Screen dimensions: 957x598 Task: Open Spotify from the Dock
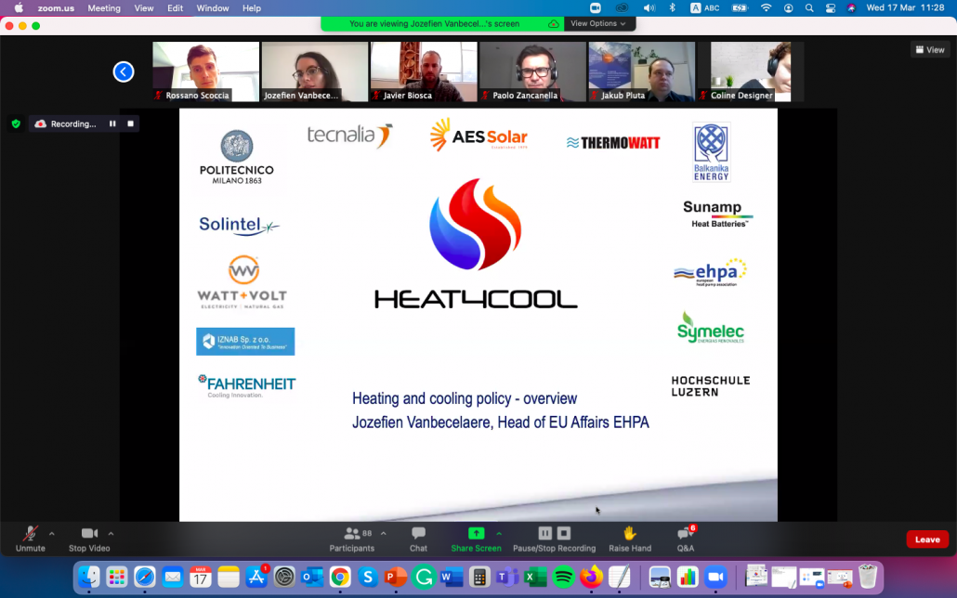tap(563, 577)
